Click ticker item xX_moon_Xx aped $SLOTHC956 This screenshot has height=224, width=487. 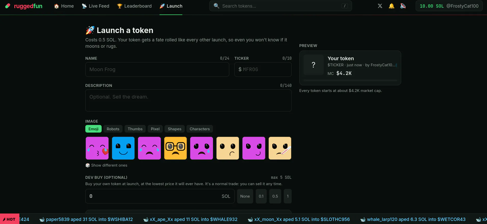[x=299, y=219]
